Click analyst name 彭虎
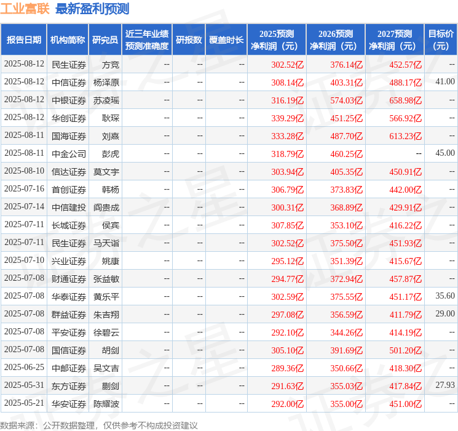The image size is (458, 431). [x=111, y=154]
